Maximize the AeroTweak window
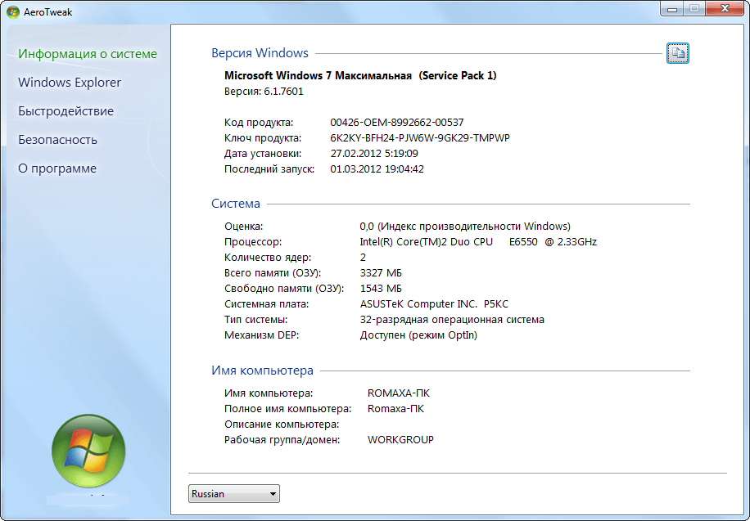Viewport: 750px width, 521px height. pyautogui.click(x=694, y=8)
